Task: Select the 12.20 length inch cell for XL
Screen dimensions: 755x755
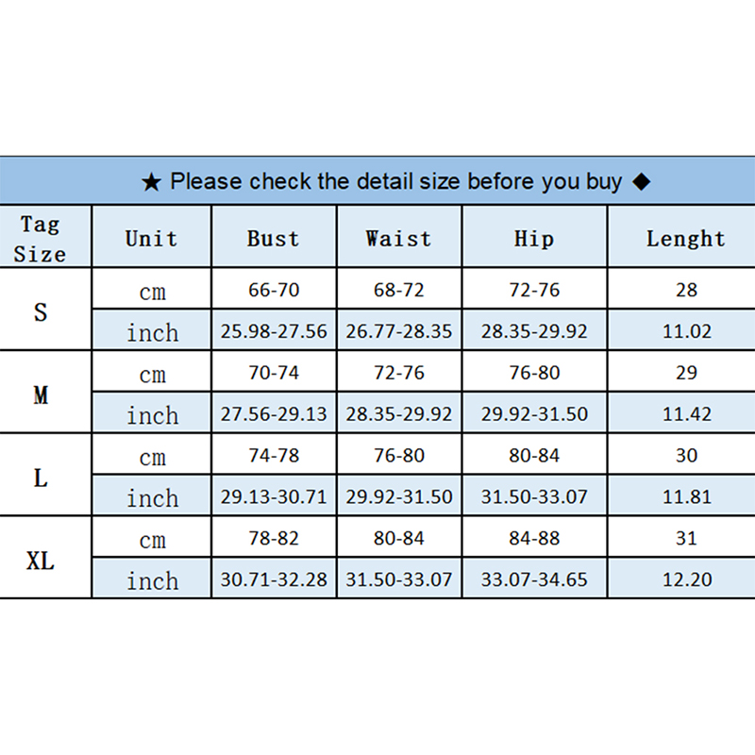Action: pyautogui.click(x=686, y=579)
